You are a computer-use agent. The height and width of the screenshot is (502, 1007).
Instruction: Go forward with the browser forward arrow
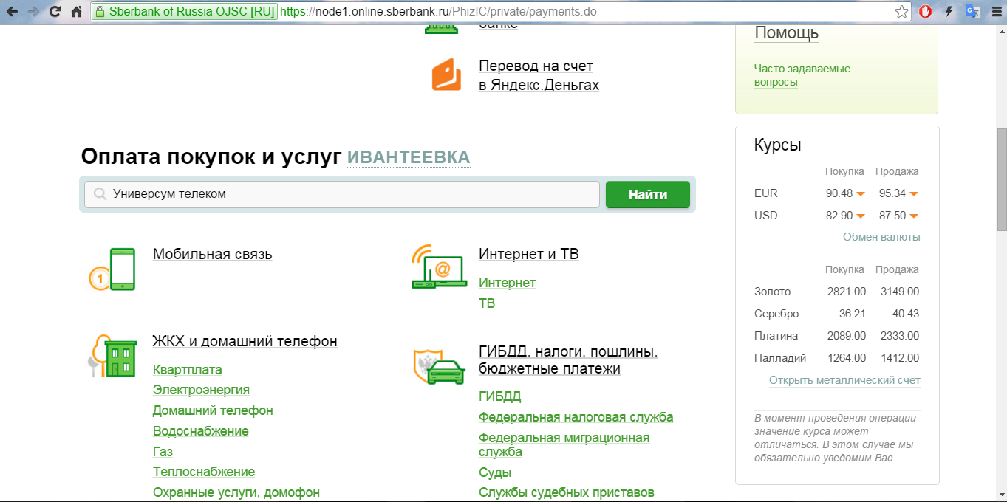(x=33, y=12)
